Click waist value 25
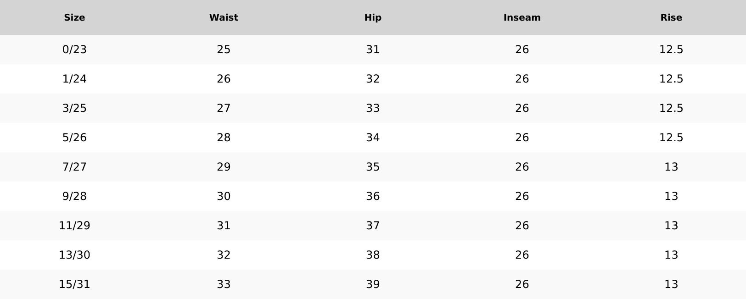The height and width of the screenshot is (299, 746). 224,50
